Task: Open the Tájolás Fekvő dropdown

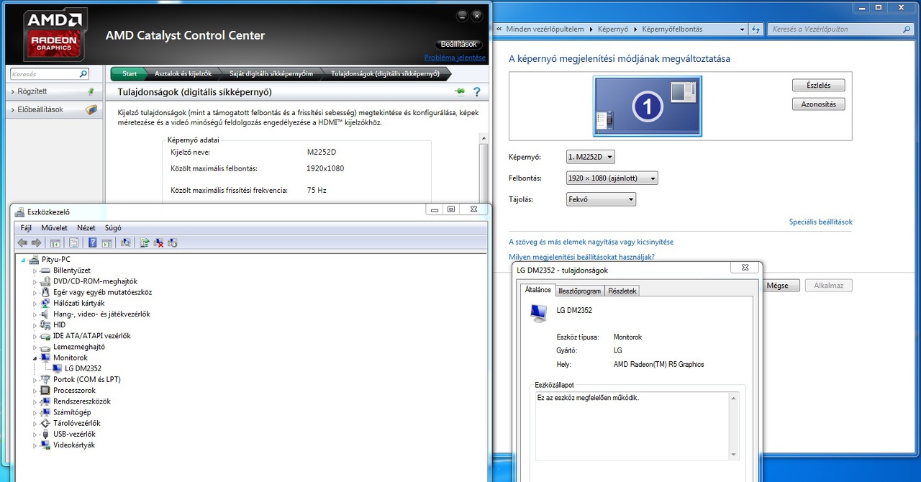Action: 601,199
